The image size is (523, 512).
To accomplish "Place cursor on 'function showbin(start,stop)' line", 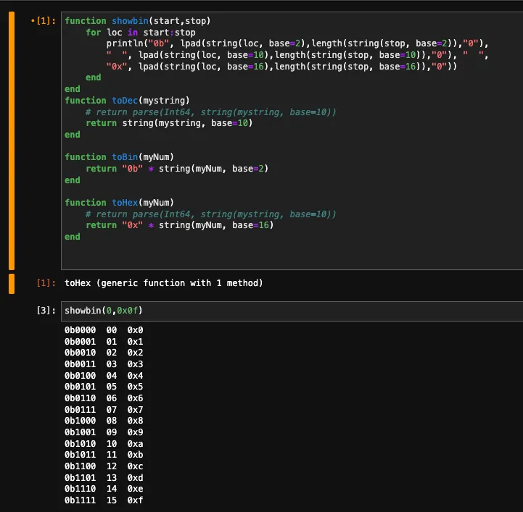I will [x=138, y=21].
